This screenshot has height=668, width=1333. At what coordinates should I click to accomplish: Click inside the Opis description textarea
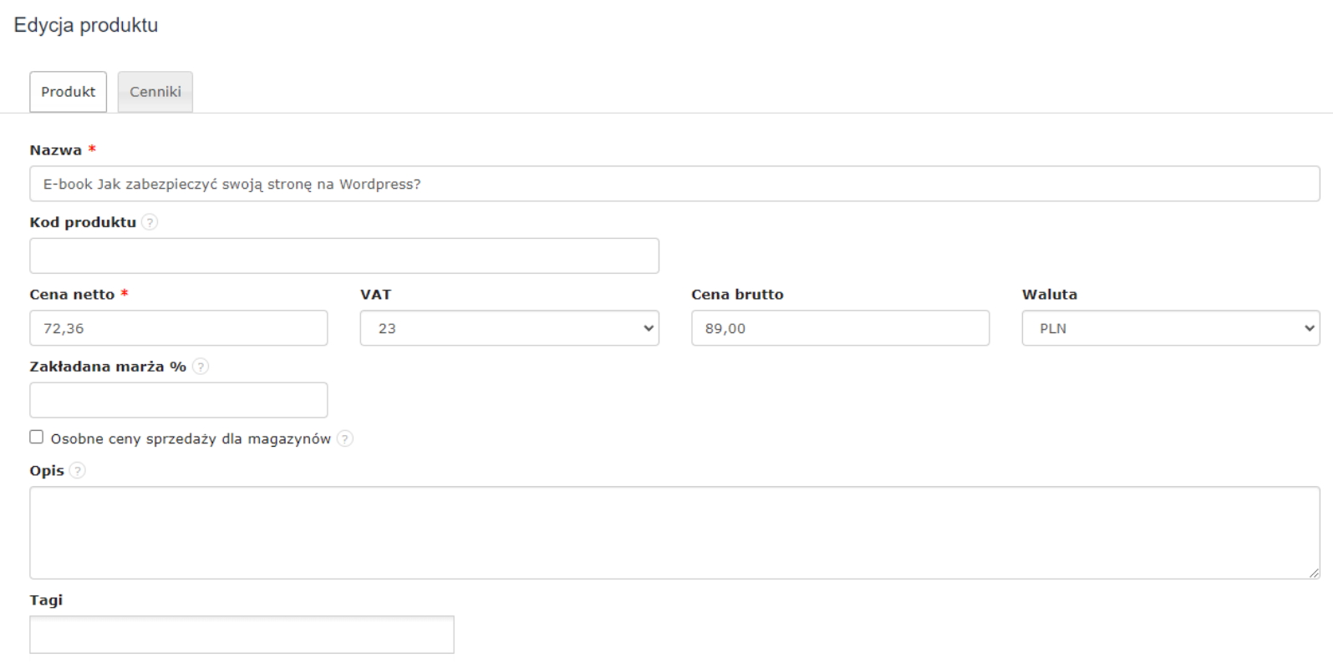[x=674, y=533]
